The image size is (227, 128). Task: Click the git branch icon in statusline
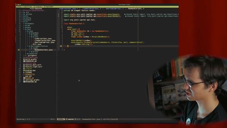point(67,119)
